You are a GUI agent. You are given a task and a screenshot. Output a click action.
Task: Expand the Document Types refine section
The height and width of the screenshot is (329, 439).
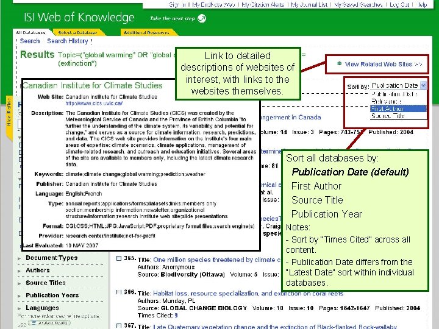[51, 258]
